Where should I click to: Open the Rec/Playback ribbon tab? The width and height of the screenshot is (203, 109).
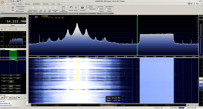[36, 4]
